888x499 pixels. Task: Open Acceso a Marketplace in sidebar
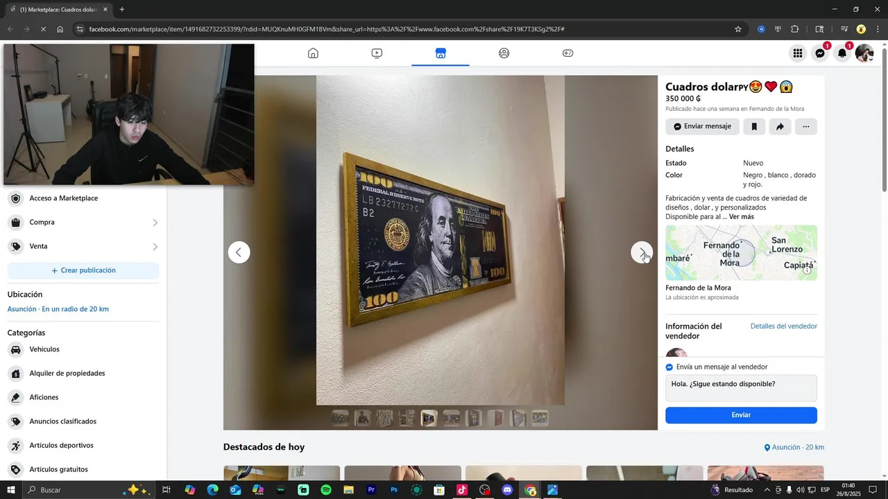pos(83,198)
